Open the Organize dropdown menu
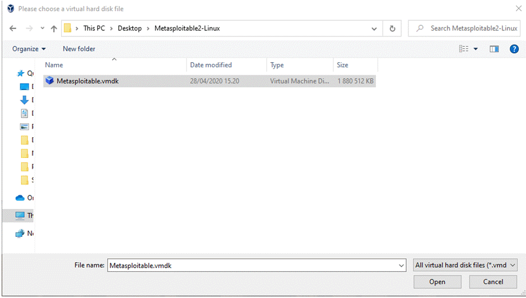The height and width of the screenshot is (298, 526). [29, 49]
